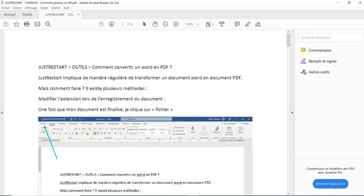
Task: Open the magnifier search tool
Action: [48, 24]
